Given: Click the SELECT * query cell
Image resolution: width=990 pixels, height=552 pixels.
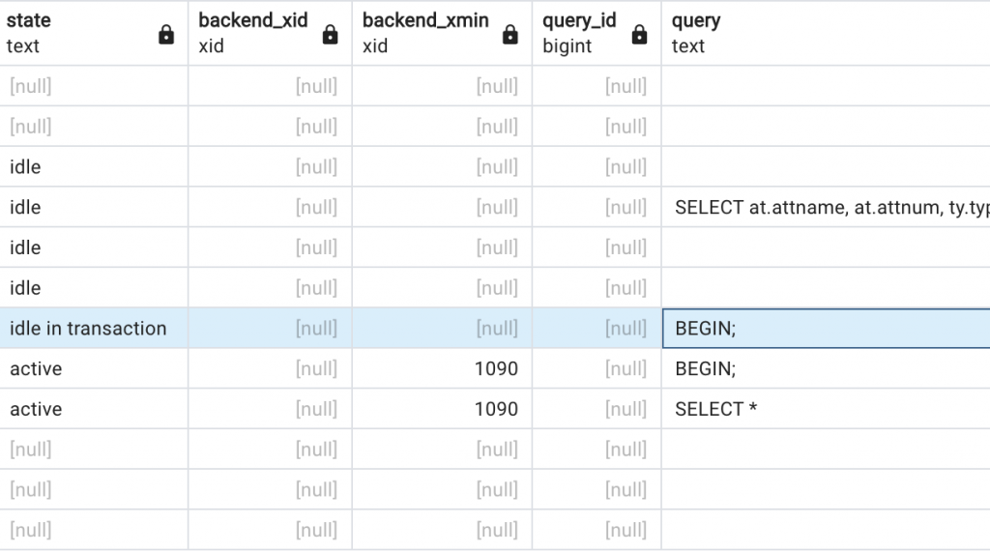Looking at the screenshot, I should tap(826, 409).
